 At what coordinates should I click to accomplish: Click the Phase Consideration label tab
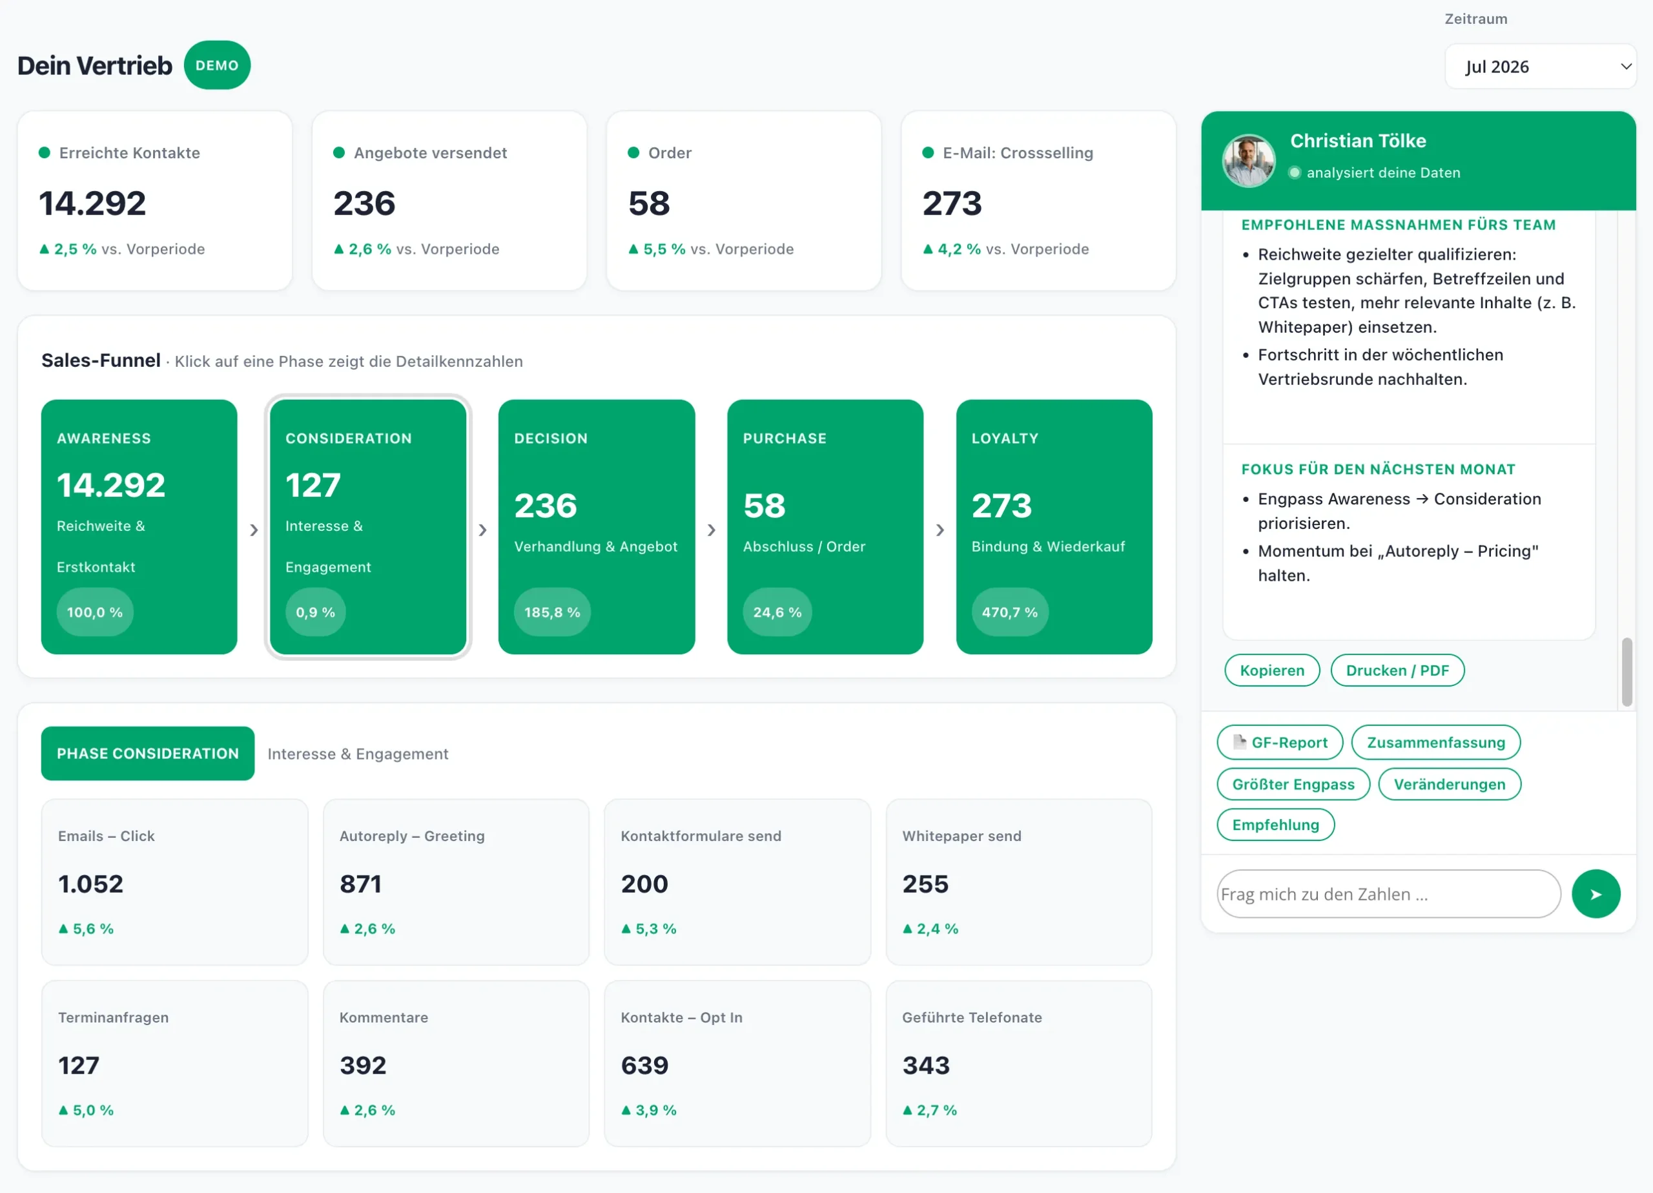148,753
